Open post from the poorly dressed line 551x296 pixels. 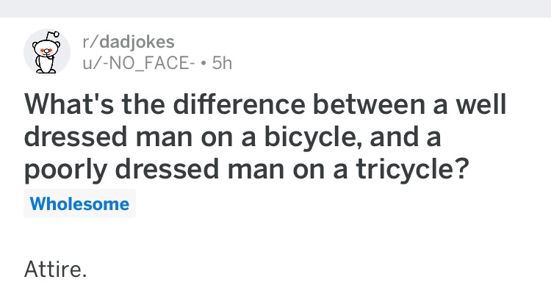(x=246, y=170)
